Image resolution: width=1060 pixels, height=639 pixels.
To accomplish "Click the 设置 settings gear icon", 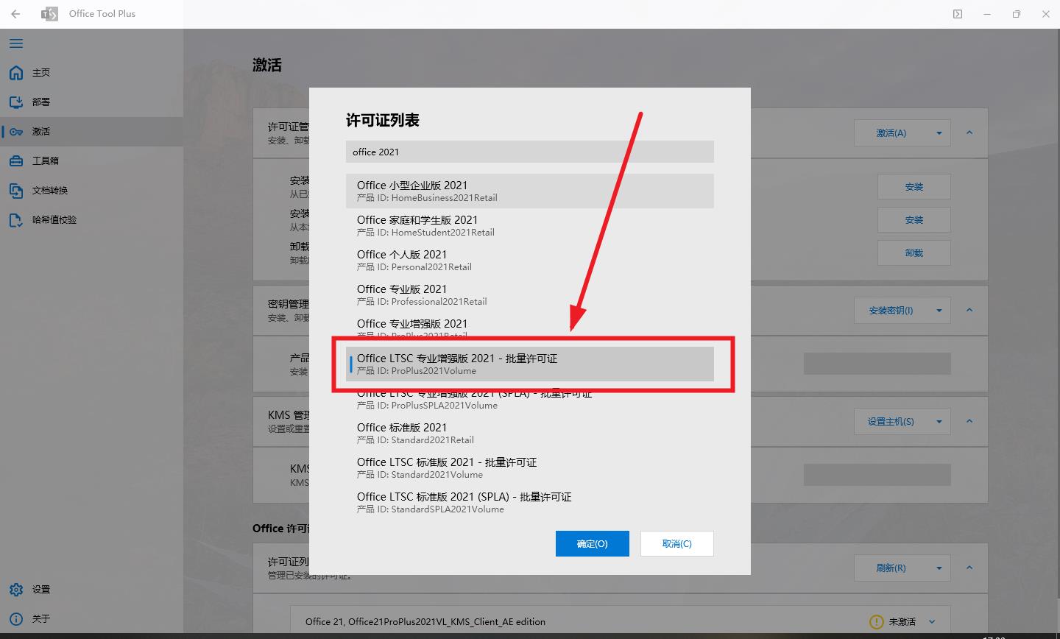I will [x=16, y=589].
